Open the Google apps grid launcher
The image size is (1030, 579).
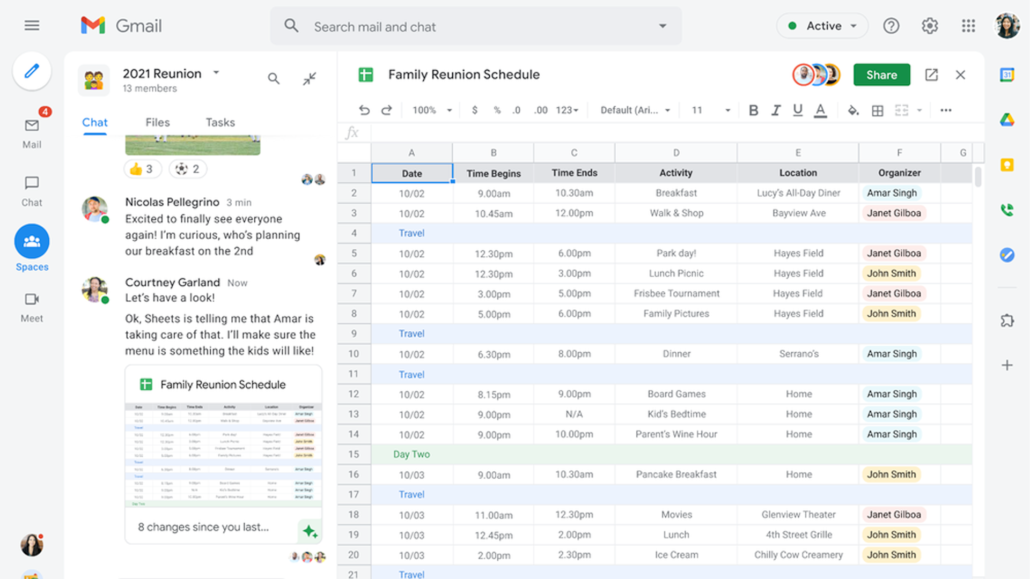pyautogui.click(x=968, y=26)
